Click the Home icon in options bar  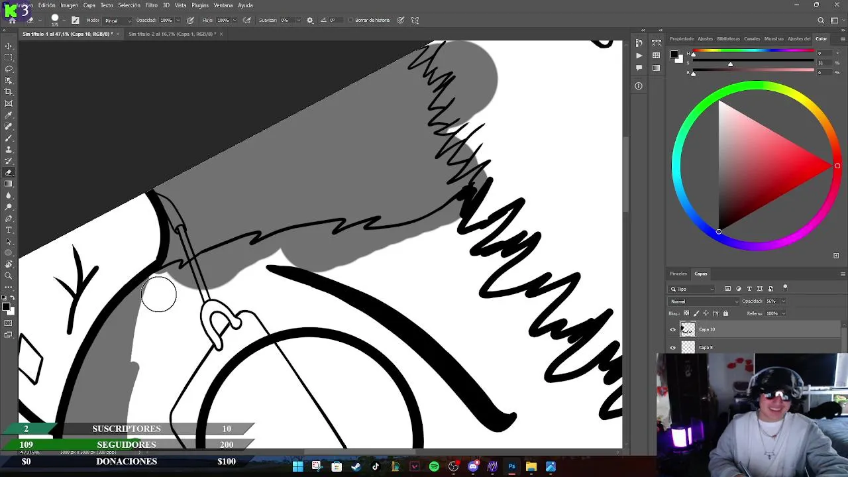pyautogui.click(x=12, y=21)
